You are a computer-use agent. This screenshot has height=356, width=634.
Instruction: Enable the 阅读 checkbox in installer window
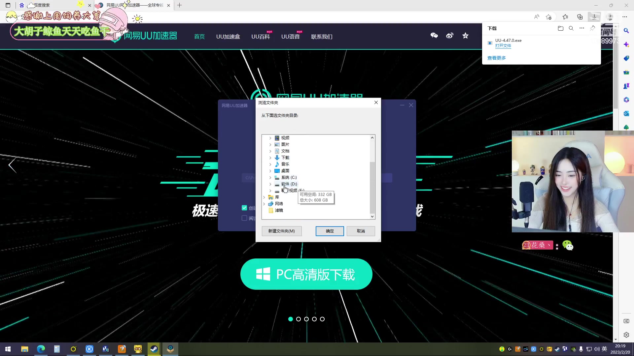pyautogui.click(x=244, y=218)
